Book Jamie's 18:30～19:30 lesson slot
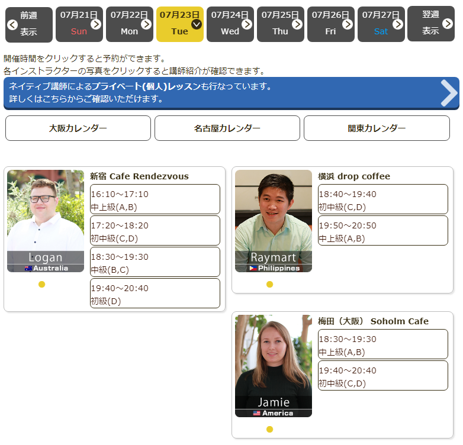The height and width of the screenshot is (445, 463). click(x=383, y=344)
